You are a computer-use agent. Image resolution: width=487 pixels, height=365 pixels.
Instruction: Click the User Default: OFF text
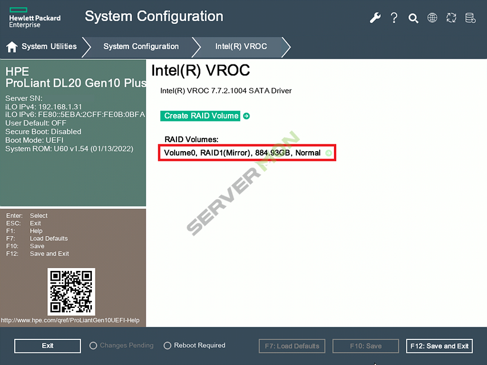pyautogui.click(x=36, y=123)
